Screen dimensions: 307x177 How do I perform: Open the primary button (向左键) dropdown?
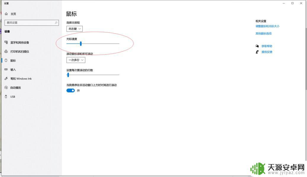pyautogui.click(x=74, y=29)
